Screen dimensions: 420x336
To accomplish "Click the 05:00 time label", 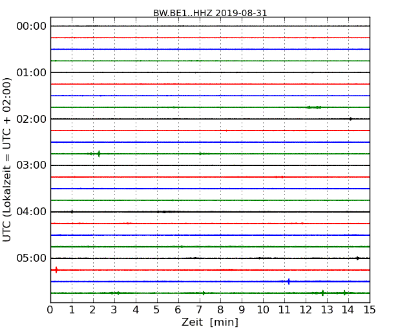I will coord(32,258).
